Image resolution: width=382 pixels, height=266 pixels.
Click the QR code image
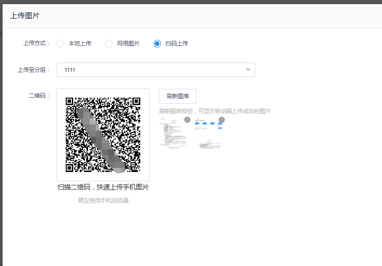click(x=103, y=135)
